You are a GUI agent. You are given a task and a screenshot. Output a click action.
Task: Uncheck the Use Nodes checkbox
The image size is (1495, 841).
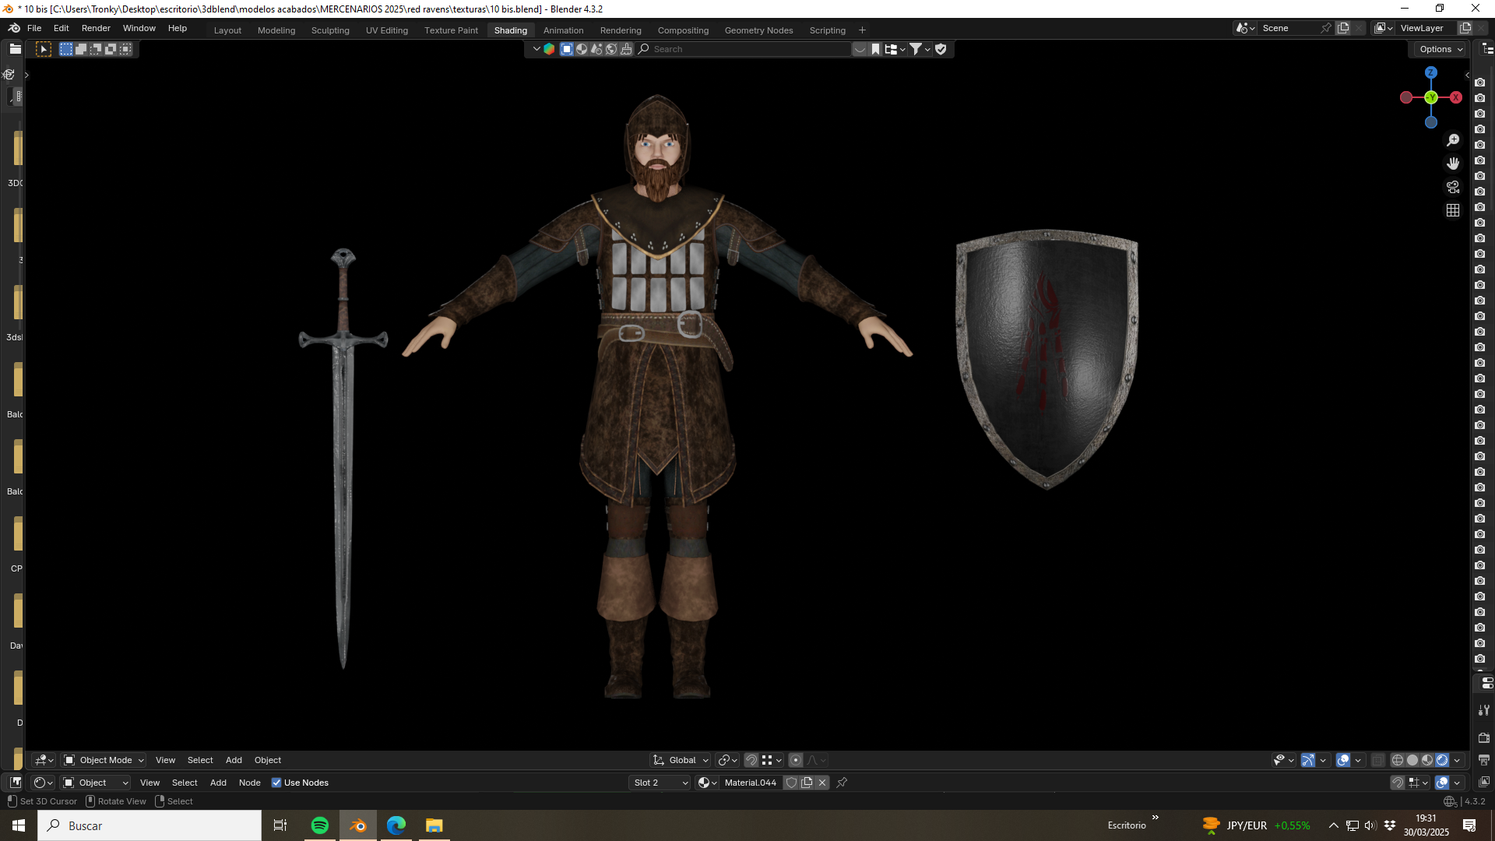click(x=276, y=783)
